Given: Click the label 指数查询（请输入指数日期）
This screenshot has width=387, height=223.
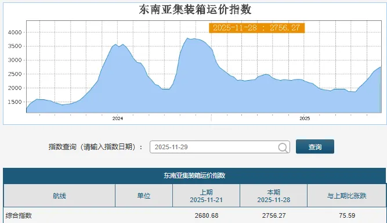Looking at the screenshot, I should (x=96, y=147).
